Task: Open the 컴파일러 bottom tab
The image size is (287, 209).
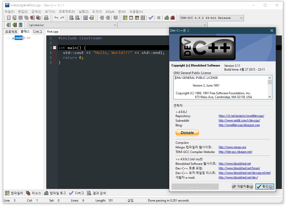Action: click(x=14, y=193)
